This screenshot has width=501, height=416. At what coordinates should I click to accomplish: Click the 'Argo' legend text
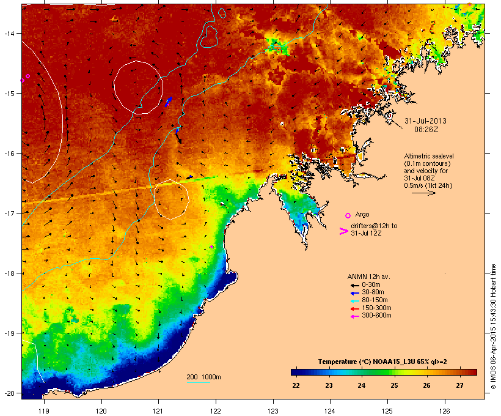point(362,214)
